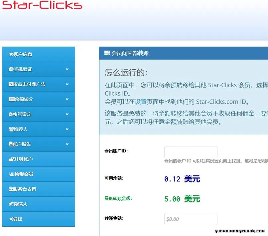This screenshot has width=268, height=236.
Task: Click the eye icon beside 账户信息
Action: coord(11,54)
